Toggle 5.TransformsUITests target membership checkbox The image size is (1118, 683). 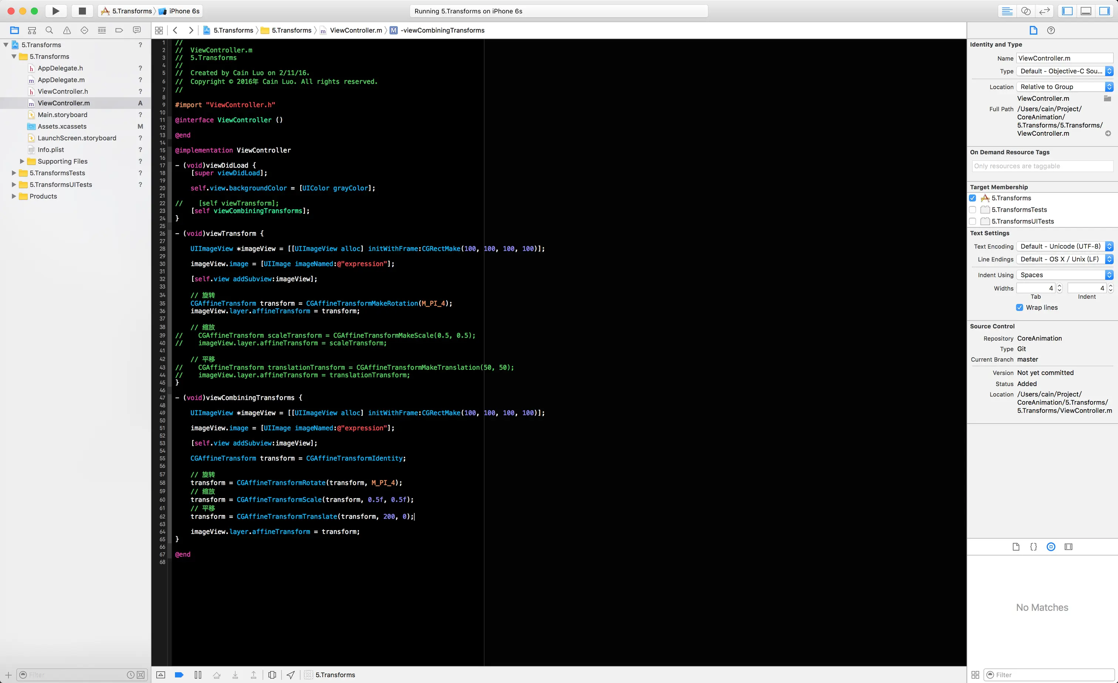(x=972, y=222)
